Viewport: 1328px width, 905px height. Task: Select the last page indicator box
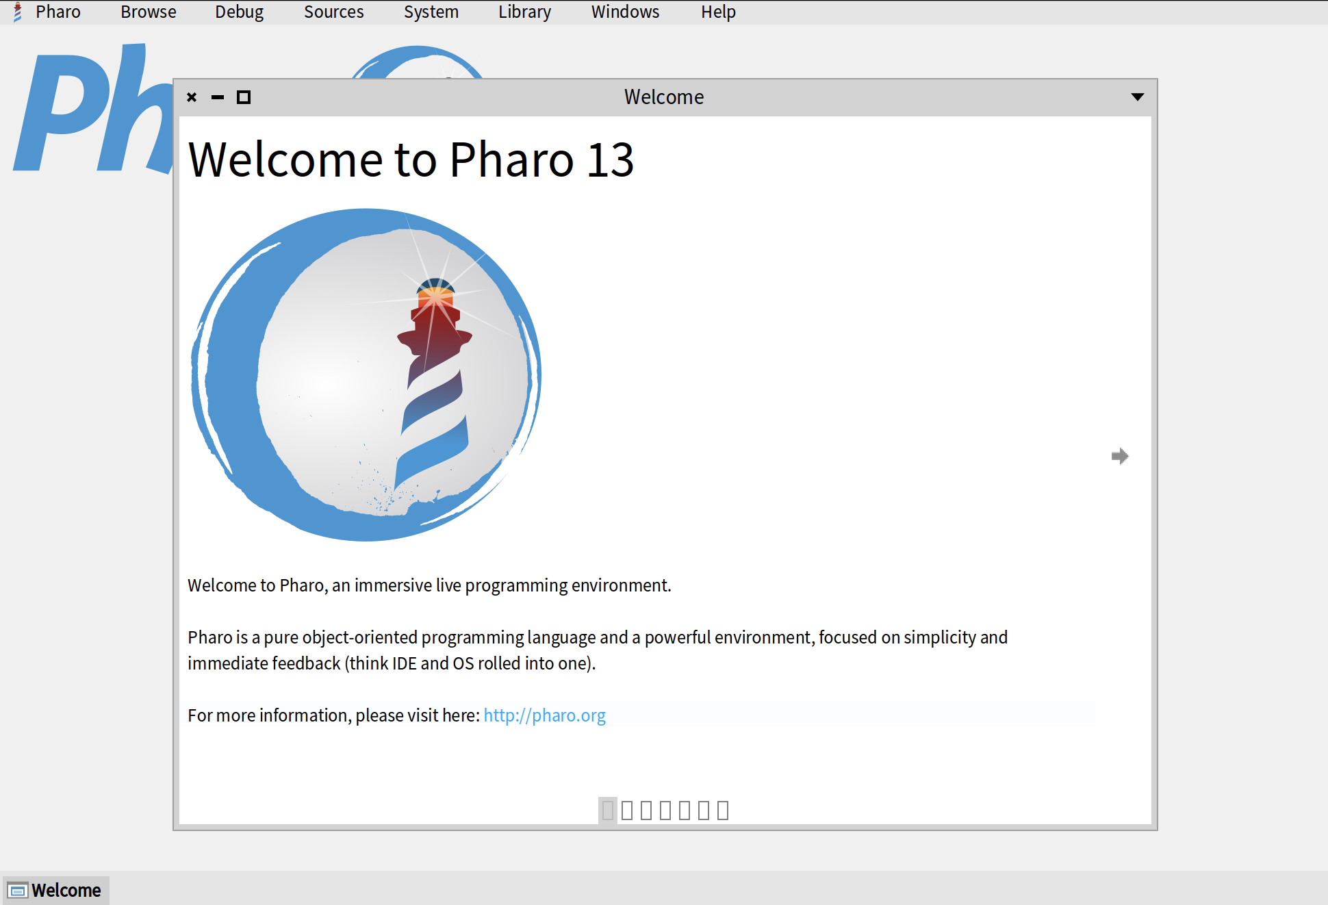click(x=723, y=811)
